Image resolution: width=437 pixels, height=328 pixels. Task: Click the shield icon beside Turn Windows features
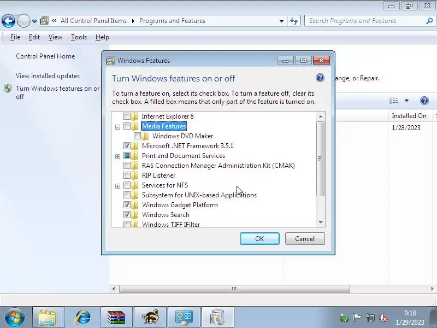pyautogui.click(x=8, y=89)
